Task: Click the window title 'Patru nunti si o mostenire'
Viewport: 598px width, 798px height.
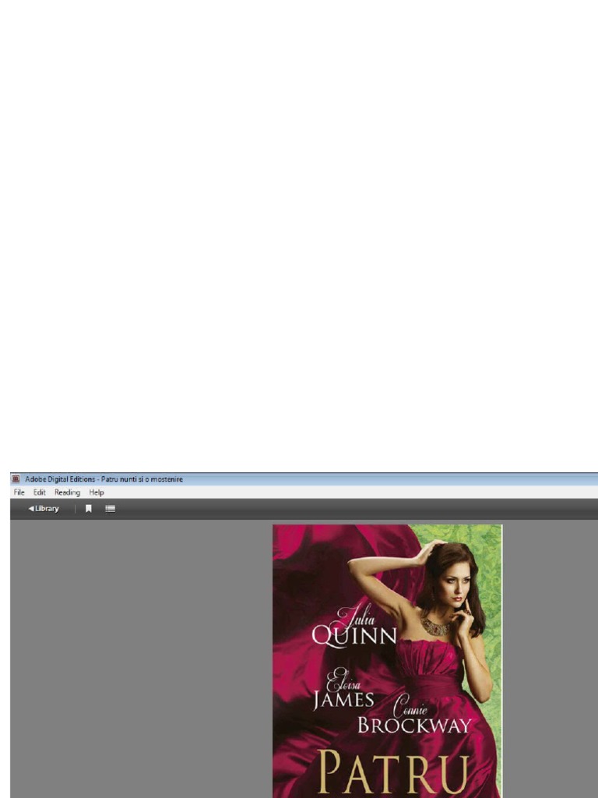Action: click(x=142, y=479)
